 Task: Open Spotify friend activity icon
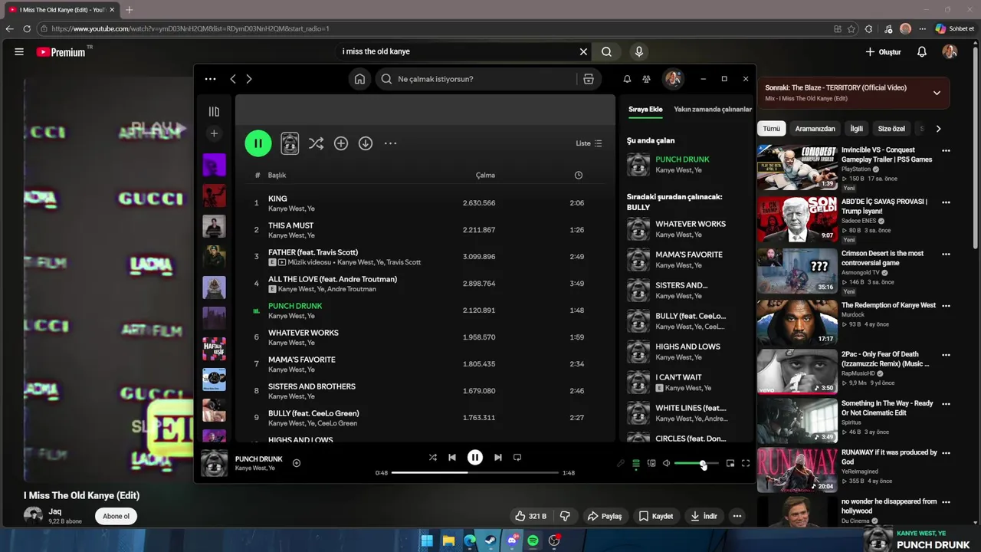coord(646,79)
